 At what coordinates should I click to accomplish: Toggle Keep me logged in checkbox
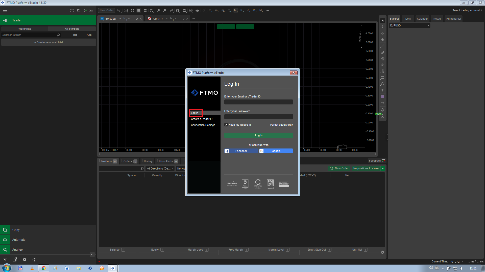pyautogui.click(x=226, y=125)
